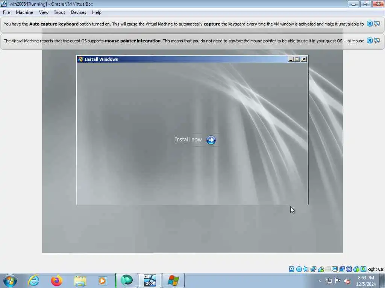Click the VirtualBox title bar app icon
Viewport: 385px width, 288px height.
pyautogui.click(x=4, y=4)
